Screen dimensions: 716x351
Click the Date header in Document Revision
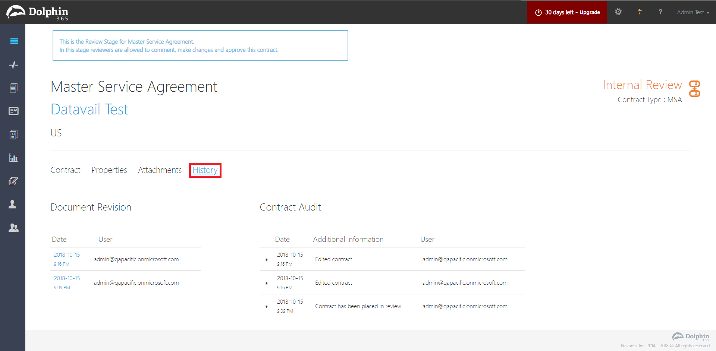[59, 240]
